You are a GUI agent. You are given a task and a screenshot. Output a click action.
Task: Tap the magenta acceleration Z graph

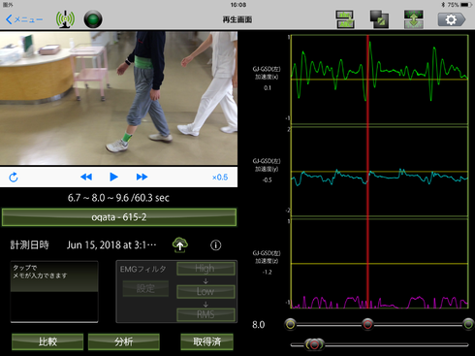coord(379,264)
